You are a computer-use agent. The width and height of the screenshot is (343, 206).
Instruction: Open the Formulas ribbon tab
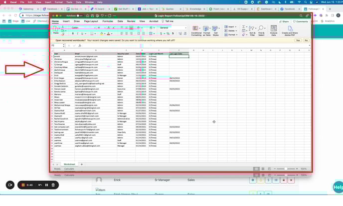pos(108,21)
